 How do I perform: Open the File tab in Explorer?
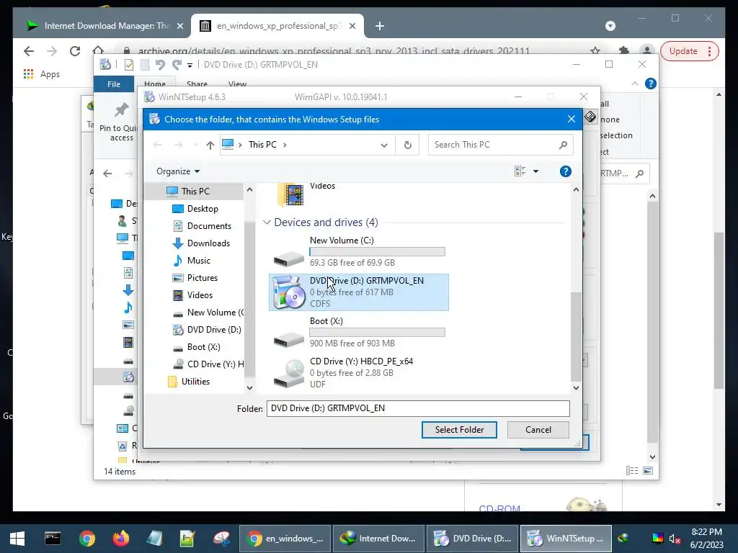(x=113, y=84)
